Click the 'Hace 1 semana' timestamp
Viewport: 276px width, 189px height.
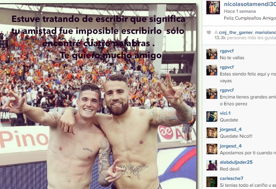tap(240, 11)
